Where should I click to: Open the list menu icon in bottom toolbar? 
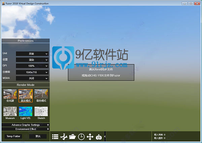(x=55, y=137)
